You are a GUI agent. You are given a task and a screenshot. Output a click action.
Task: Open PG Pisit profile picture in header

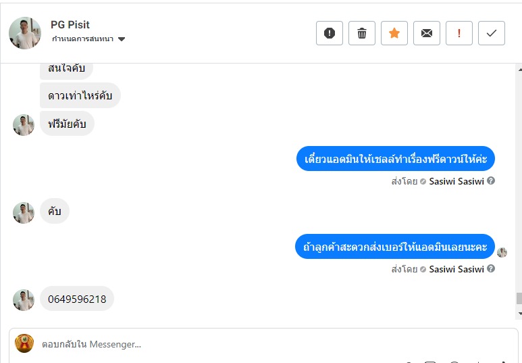click(25, 33)
